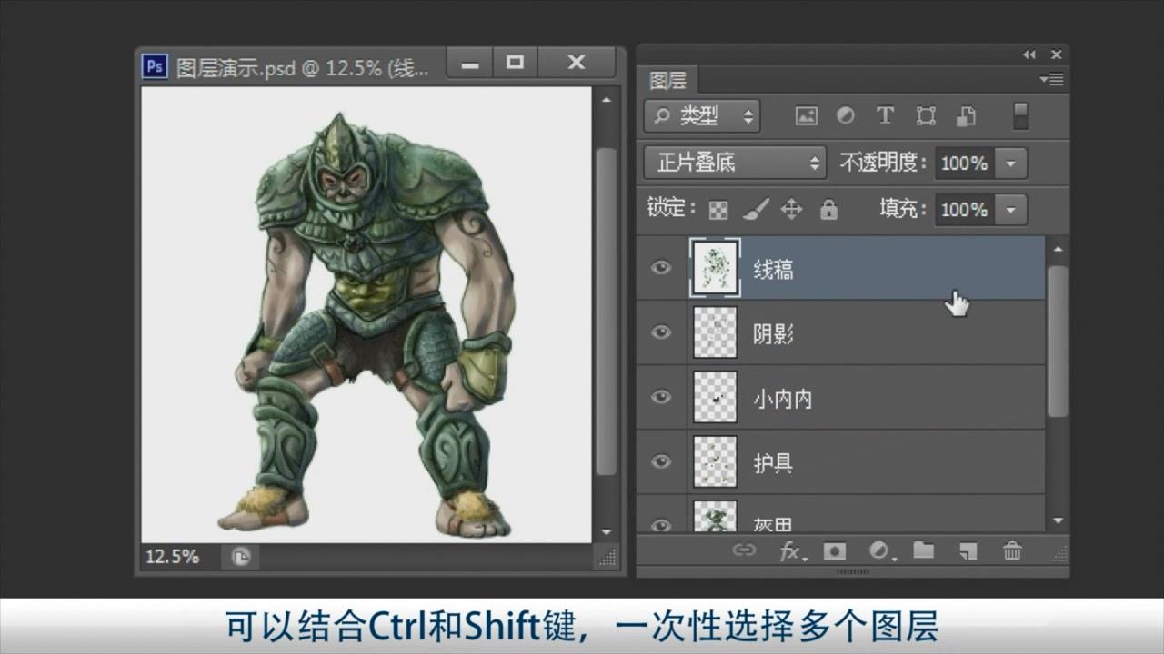Select the 线稿 layer name
The width and height of the screenshot is (1164, 654).
773,270
